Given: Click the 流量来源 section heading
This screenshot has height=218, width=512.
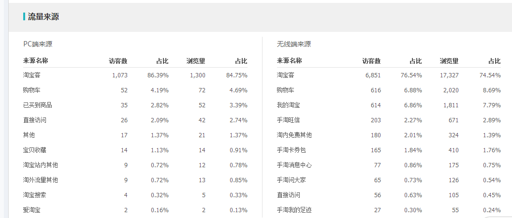Looking at the screenshot, I should (x=44, y=17).
